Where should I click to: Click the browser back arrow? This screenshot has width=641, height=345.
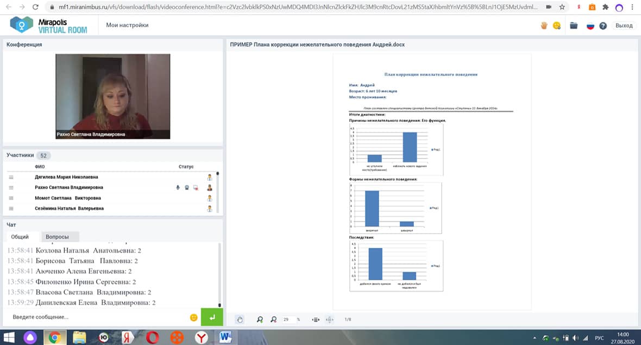pyautogui.click(x=9, y=7)
